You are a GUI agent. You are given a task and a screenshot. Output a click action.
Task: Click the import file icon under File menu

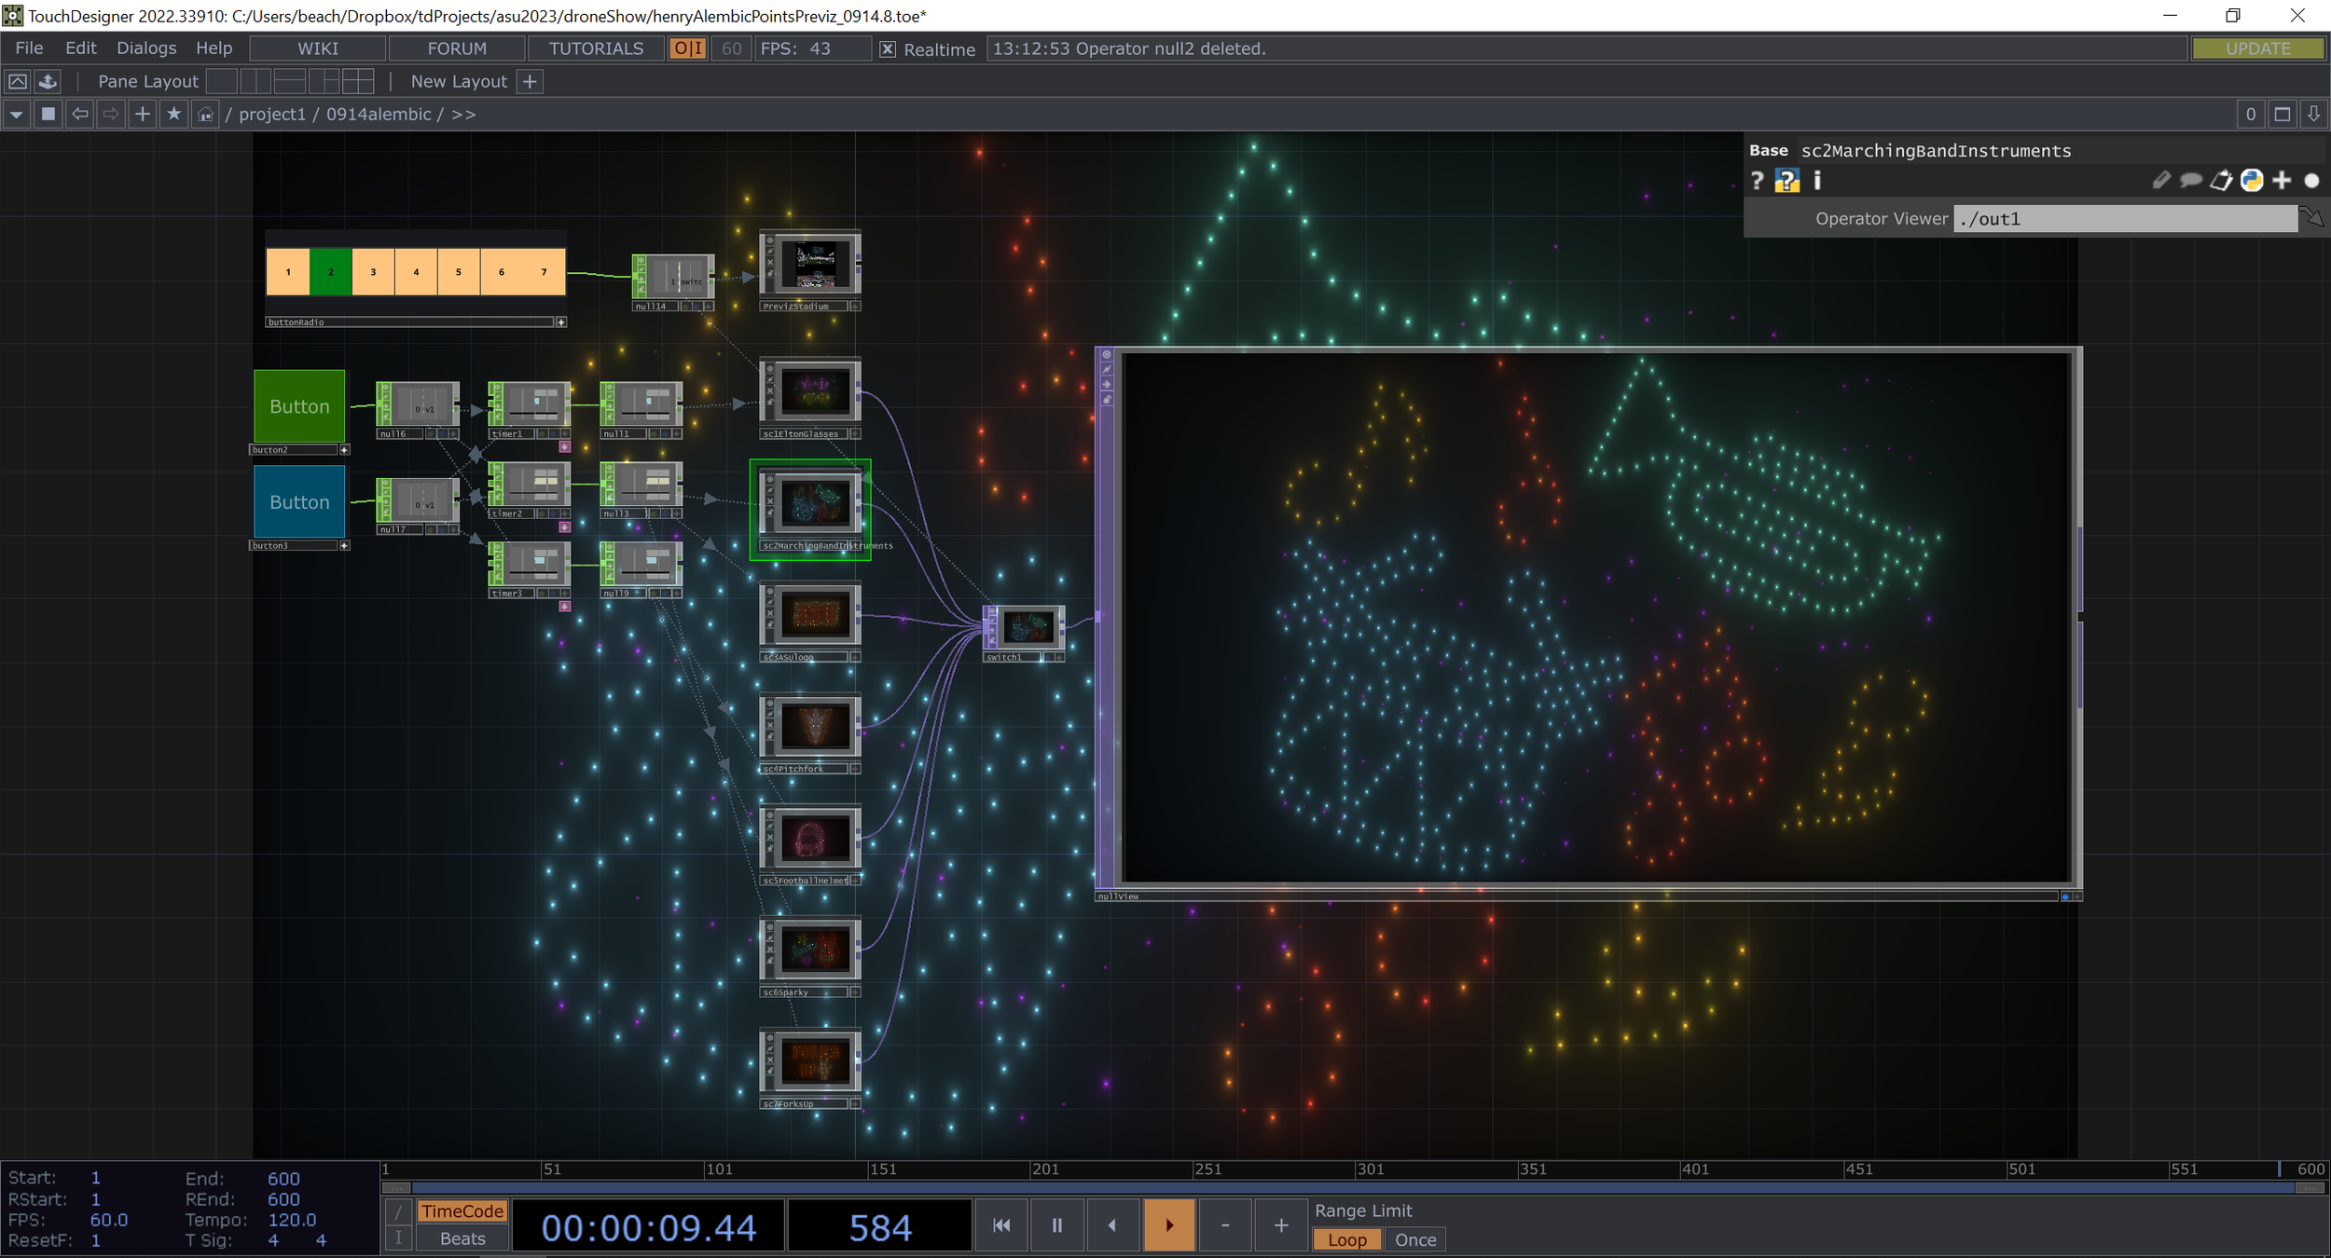click(x=48, y=82)
